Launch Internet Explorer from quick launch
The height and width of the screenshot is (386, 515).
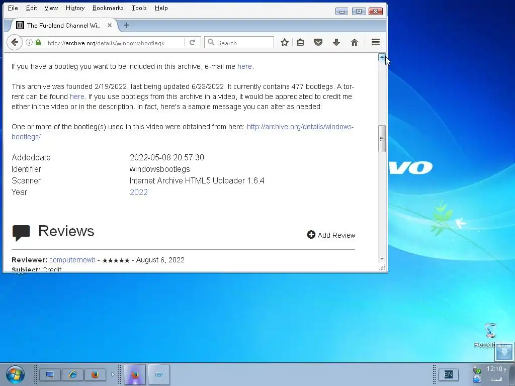pyautogui.click(x=72, y=374)
